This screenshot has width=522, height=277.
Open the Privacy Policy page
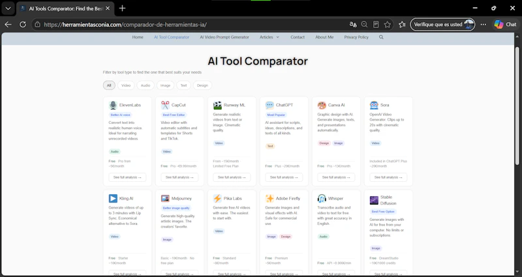click(356, 37)
